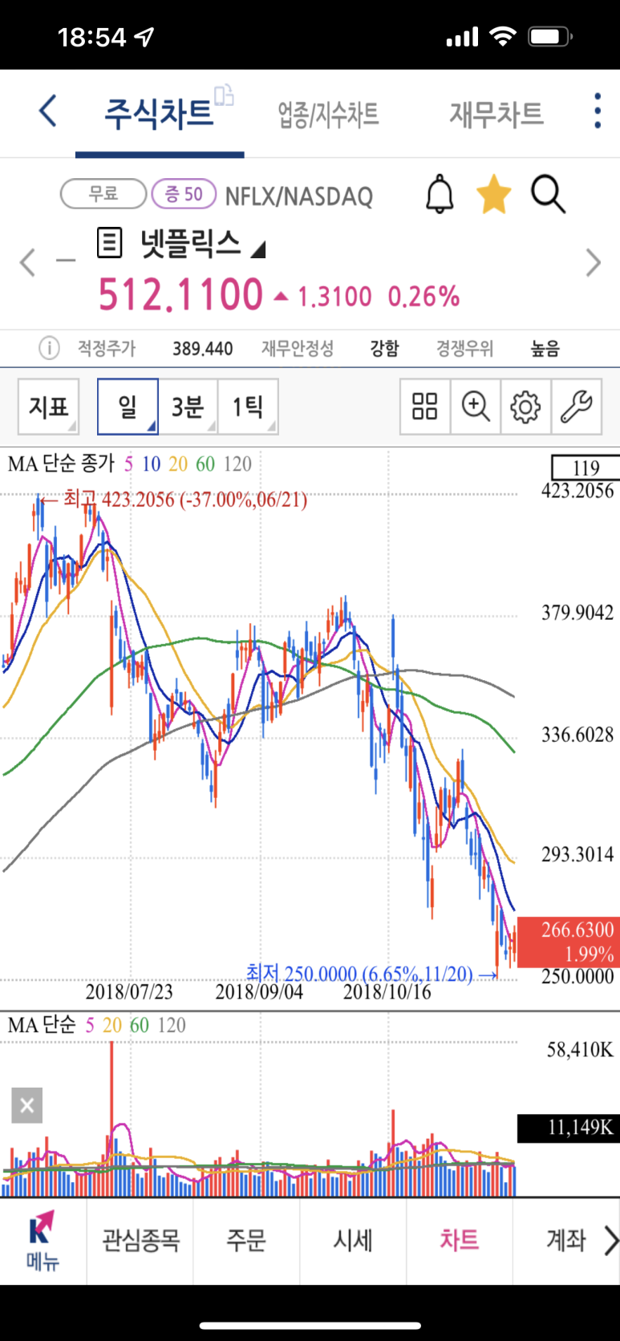This screenshot has width=620, height=1341.
Task: Go to next stock with right arrow
Action: tap(593, 262)
